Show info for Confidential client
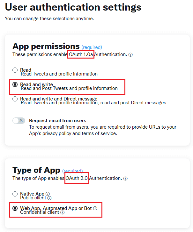The height and width of the screenshot is (232, 193). [63, 212]
